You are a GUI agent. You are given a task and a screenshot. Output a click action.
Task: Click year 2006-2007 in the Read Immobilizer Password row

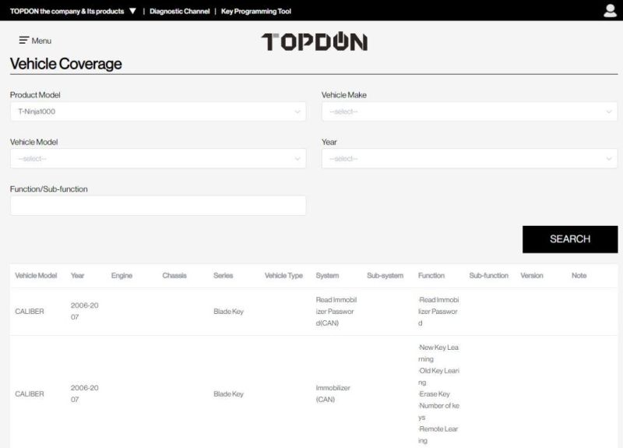(85, 311)
